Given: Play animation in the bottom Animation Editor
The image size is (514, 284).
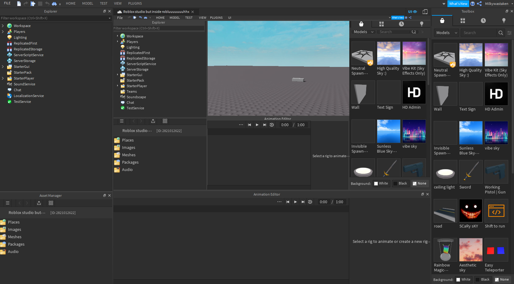Looking at the screenshot, I should click(295, 202).
